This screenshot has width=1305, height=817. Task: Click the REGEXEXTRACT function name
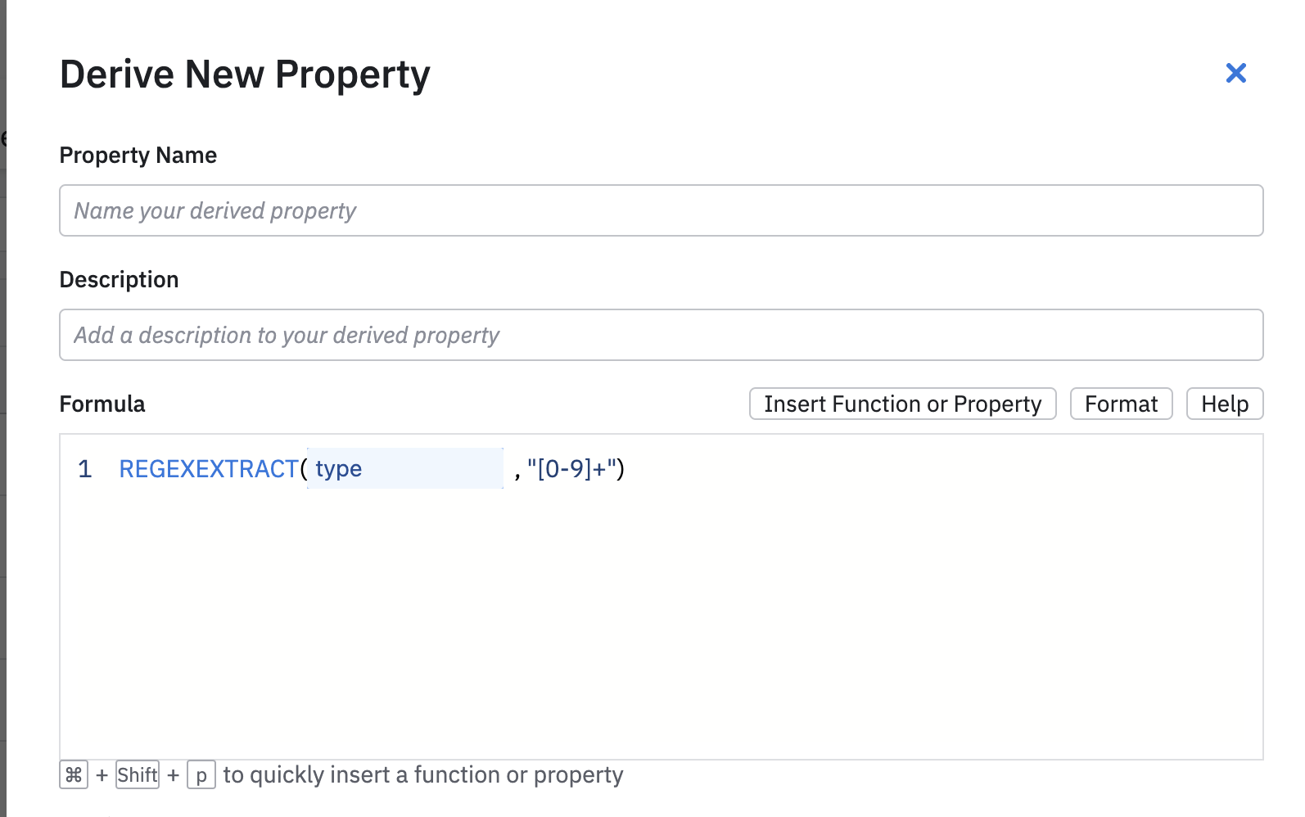point(209,469)
